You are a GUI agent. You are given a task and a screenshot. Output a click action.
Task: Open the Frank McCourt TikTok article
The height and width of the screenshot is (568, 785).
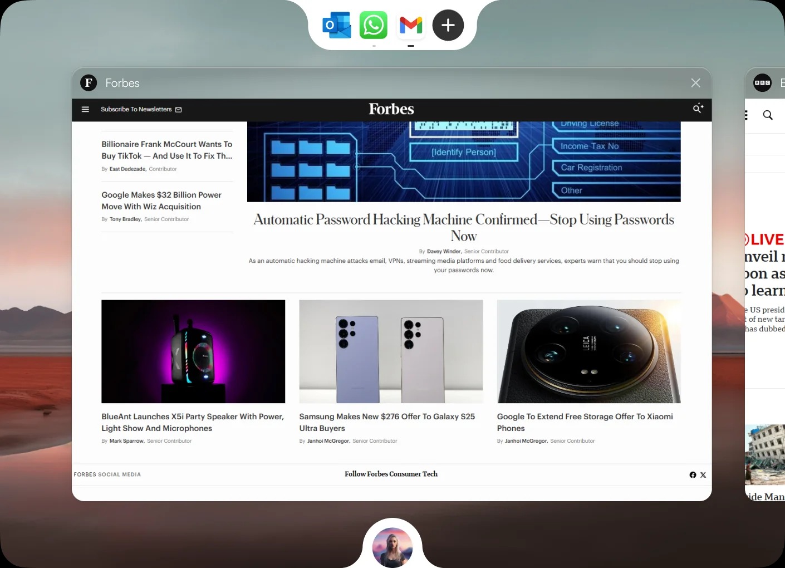click(167, 150)
